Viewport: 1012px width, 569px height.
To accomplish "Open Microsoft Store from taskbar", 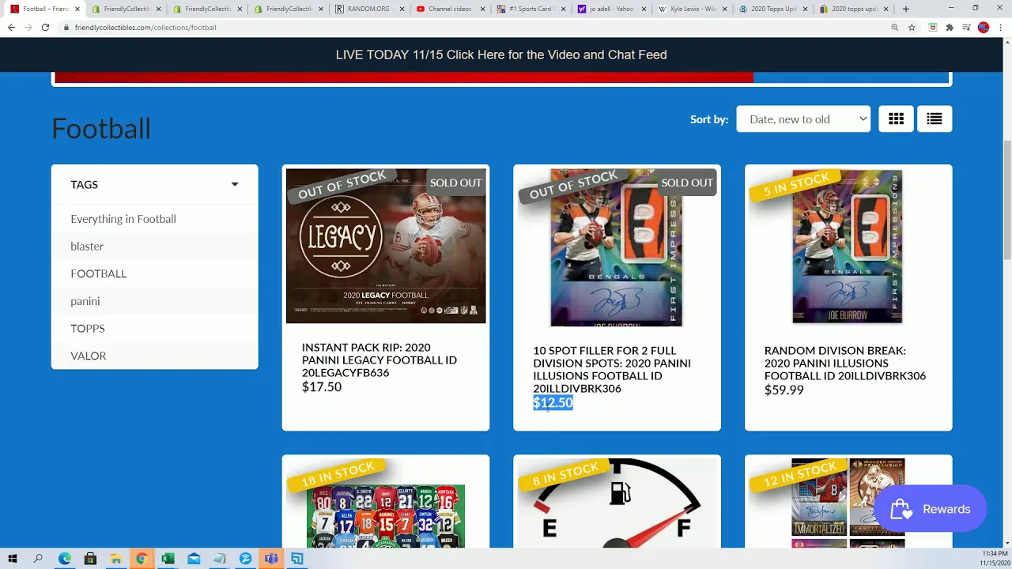I will point(90,559).
